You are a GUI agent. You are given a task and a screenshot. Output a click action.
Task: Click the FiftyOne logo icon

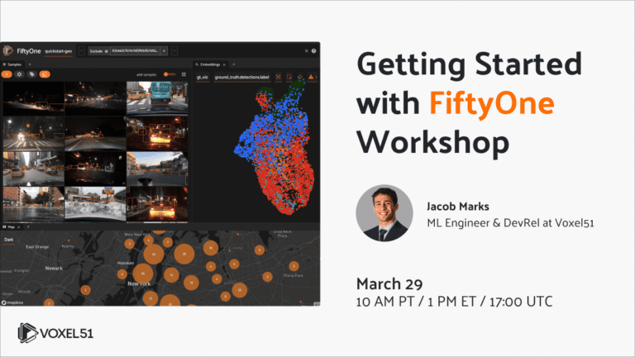[7, 51]
